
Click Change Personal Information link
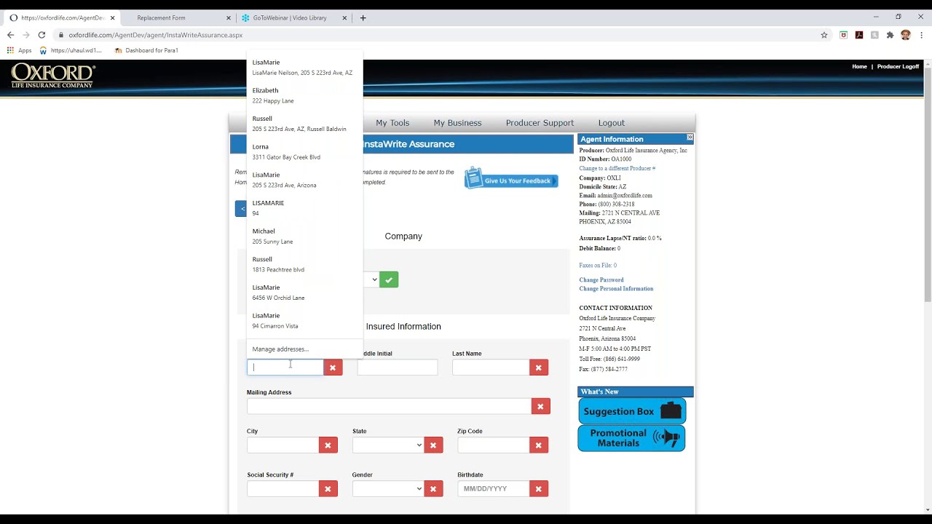tap(616, 289)
